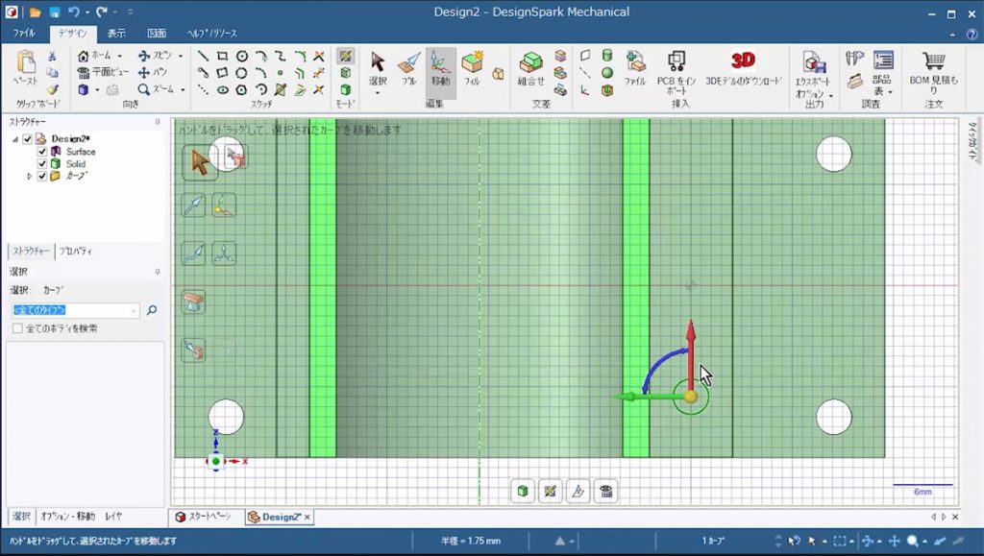Switch to the プロパティ panel tab
The height and width of the screenshot is (556, 984).
(x=75, y=251)
